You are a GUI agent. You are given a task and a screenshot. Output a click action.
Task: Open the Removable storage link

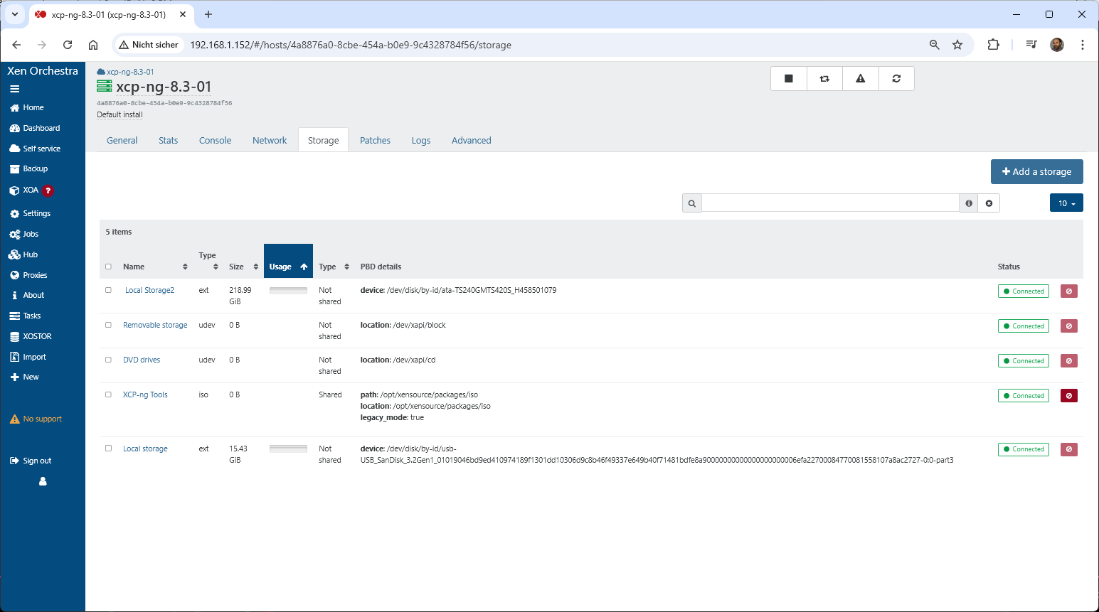[155, 325]
